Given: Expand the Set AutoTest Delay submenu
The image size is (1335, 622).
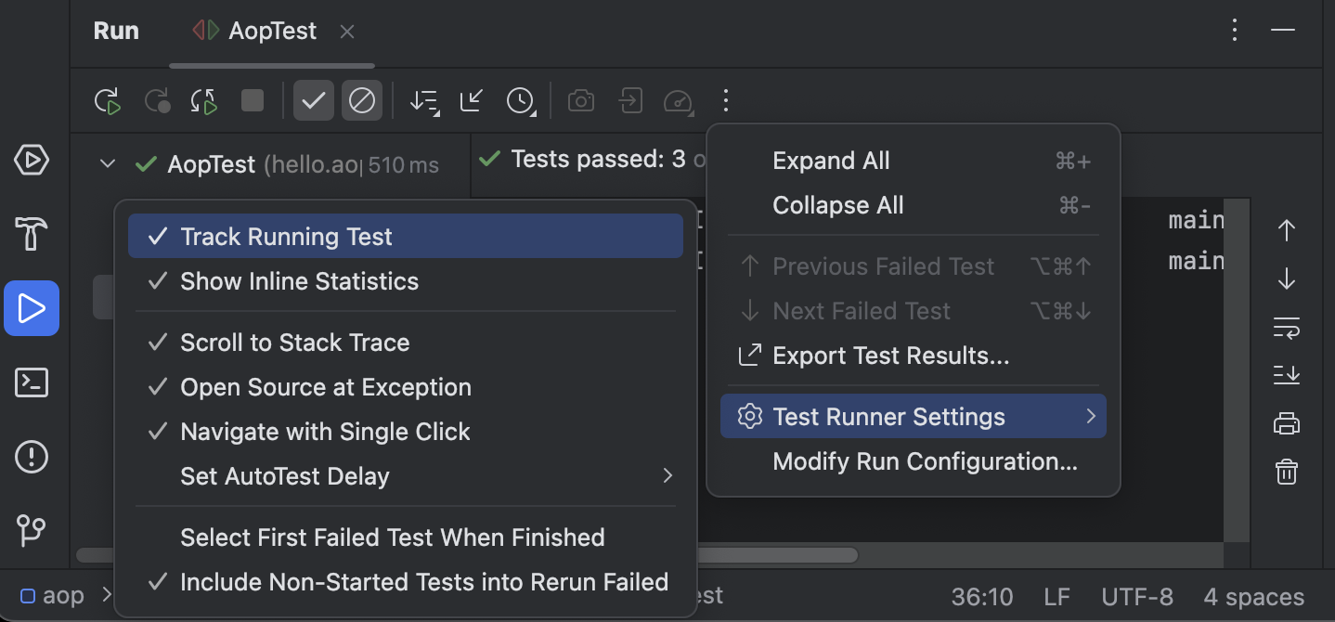Looking at the screenshot, I should pyautogui.click(x=406, y=476).
